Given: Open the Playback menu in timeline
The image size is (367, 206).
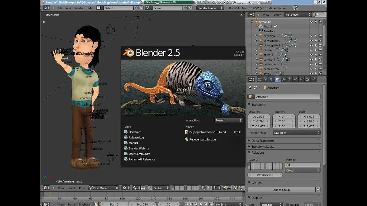Looking at the screenshot, I should tap(85, 204).
